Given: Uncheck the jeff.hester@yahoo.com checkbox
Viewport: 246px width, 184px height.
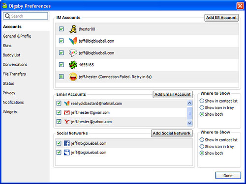Looking at the screenshot, I should pyautogui.click(x=59, y=122).
